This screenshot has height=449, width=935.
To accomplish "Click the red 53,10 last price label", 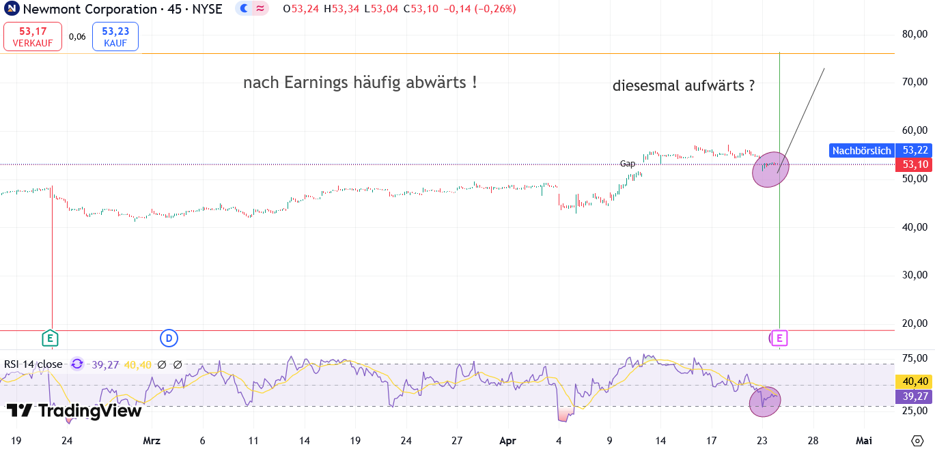I will 915,164.
